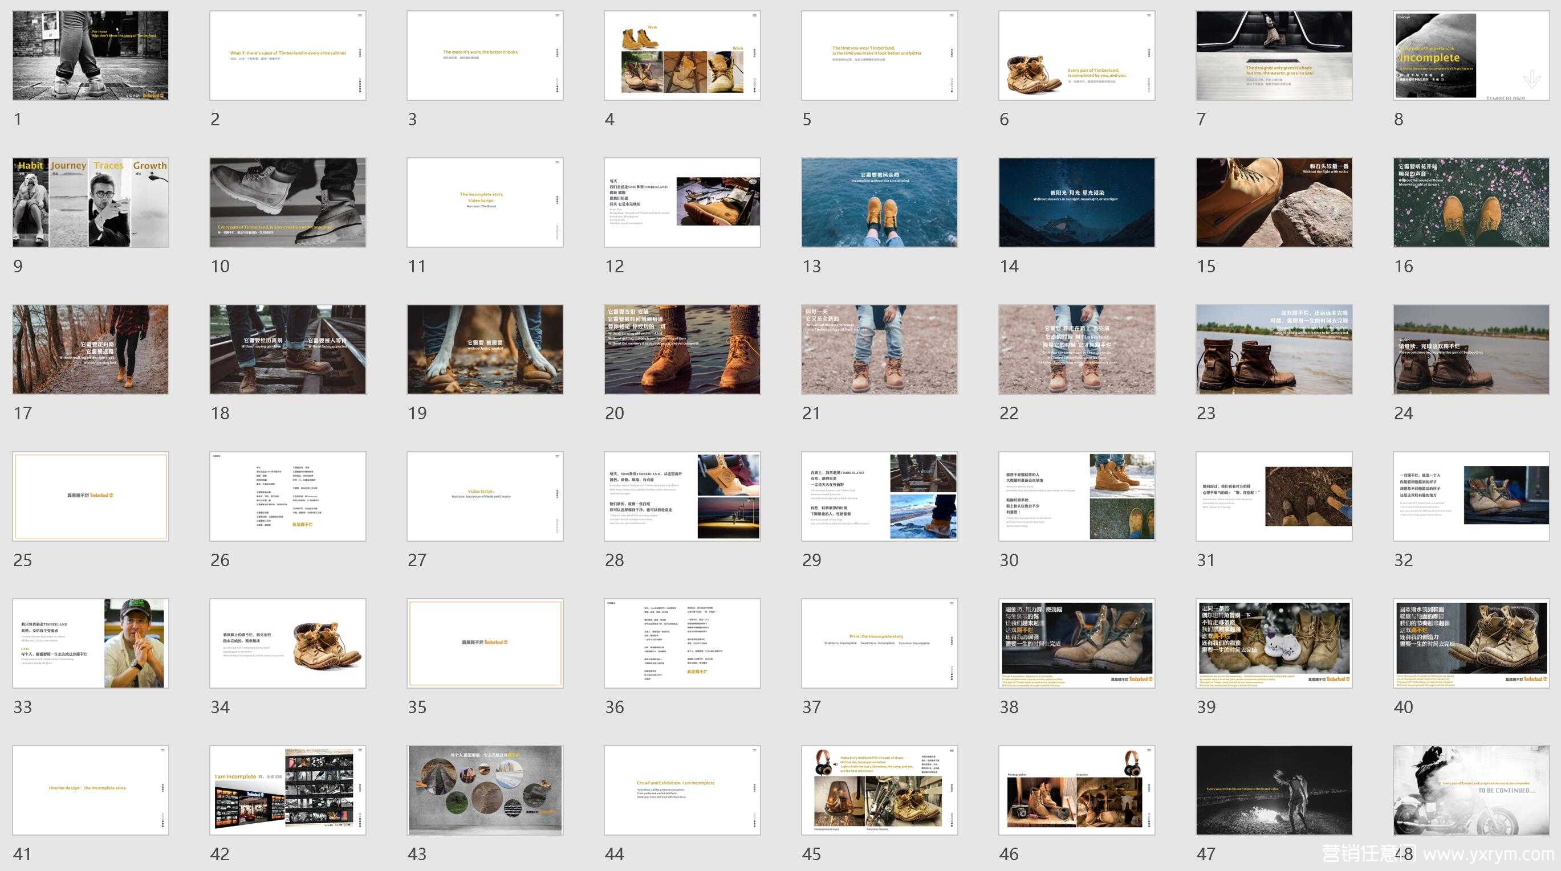The width and height of the screenshot is (1561, 871).
Task: Select slide 24 lakeside boots super thumbnail
Action: pyautogui.click(x=1471, y=349)
